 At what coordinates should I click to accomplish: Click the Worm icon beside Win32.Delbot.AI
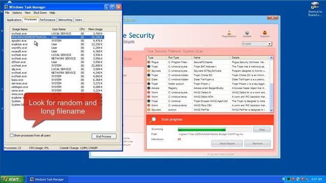[149, 93]
